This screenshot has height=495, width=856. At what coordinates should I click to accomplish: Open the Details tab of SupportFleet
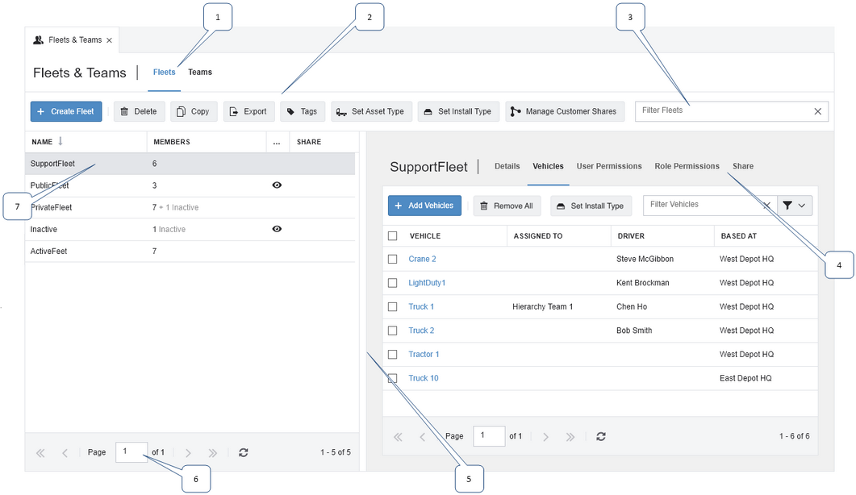pos(507,166)
